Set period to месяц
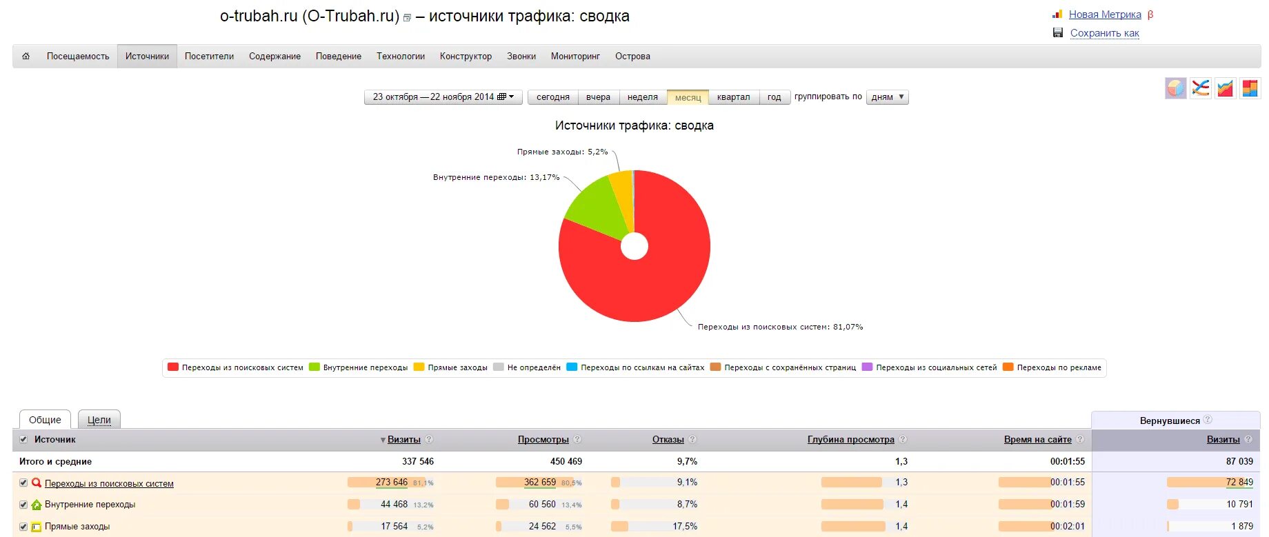Screen dimensions: 1269x537 point(688,97)
